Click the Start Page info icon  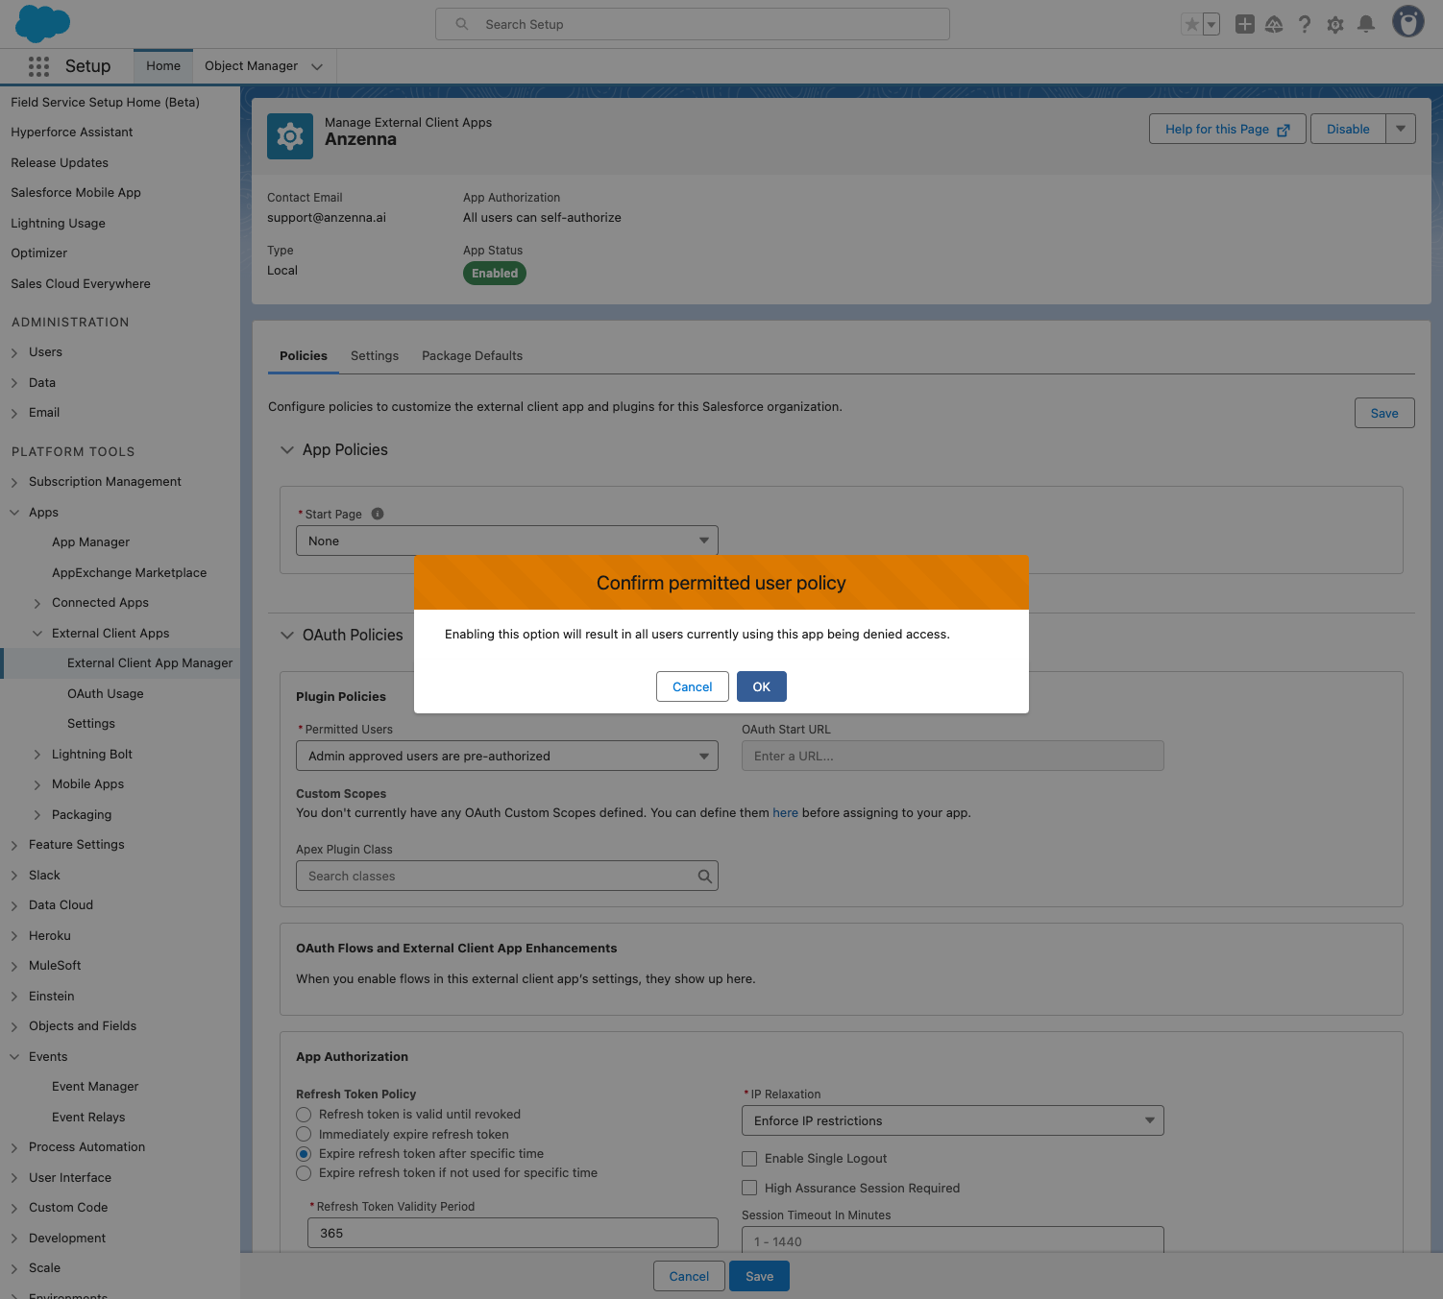[378, 514]
